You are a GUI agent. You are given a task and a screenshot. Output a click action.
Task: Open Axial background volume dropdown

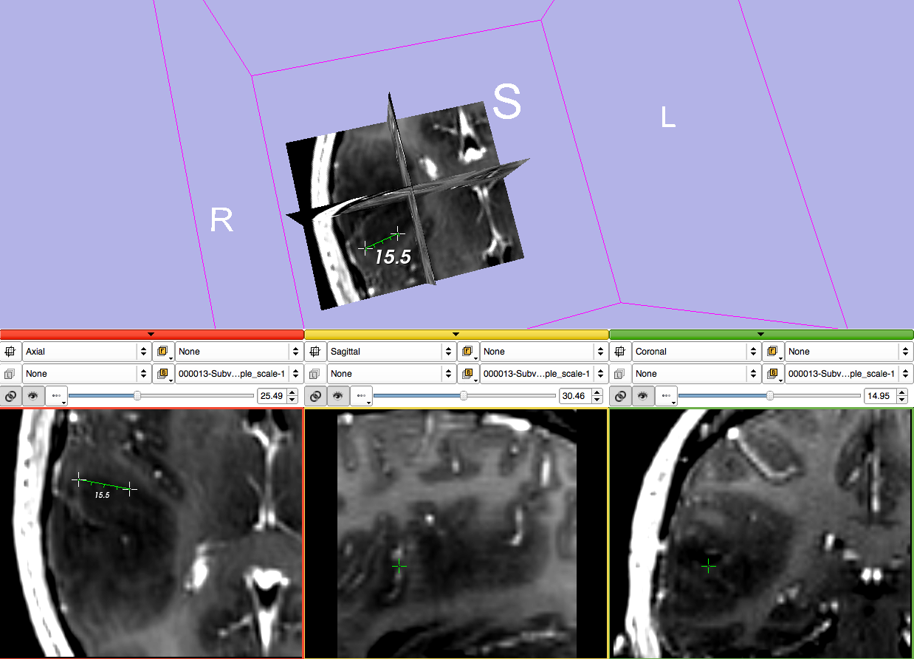click(x=239, y=374)
